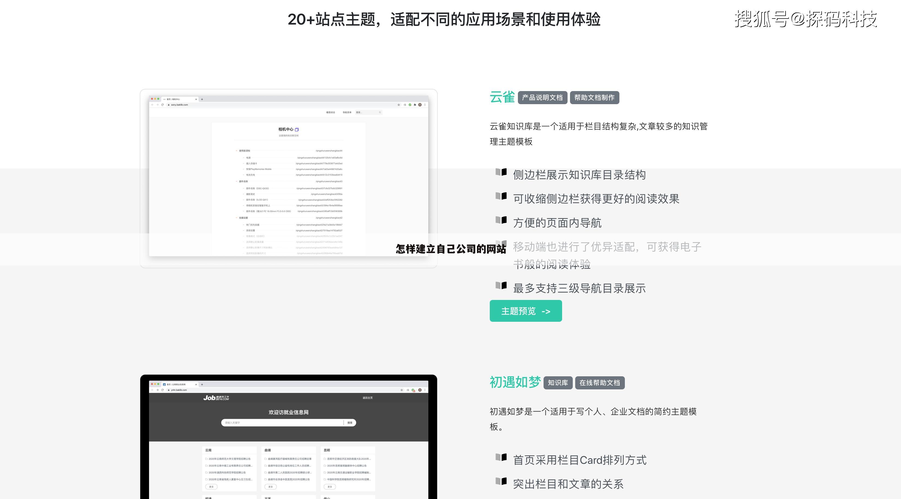Click the 搜索... field in 相机中心 preview
This screenshot has width=901, height=499.
tap(368, 113)
